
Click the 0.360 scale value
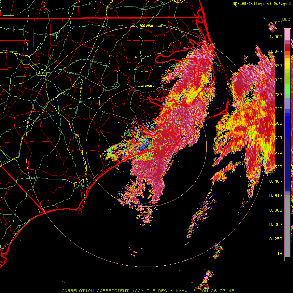(x=276, y=210)
